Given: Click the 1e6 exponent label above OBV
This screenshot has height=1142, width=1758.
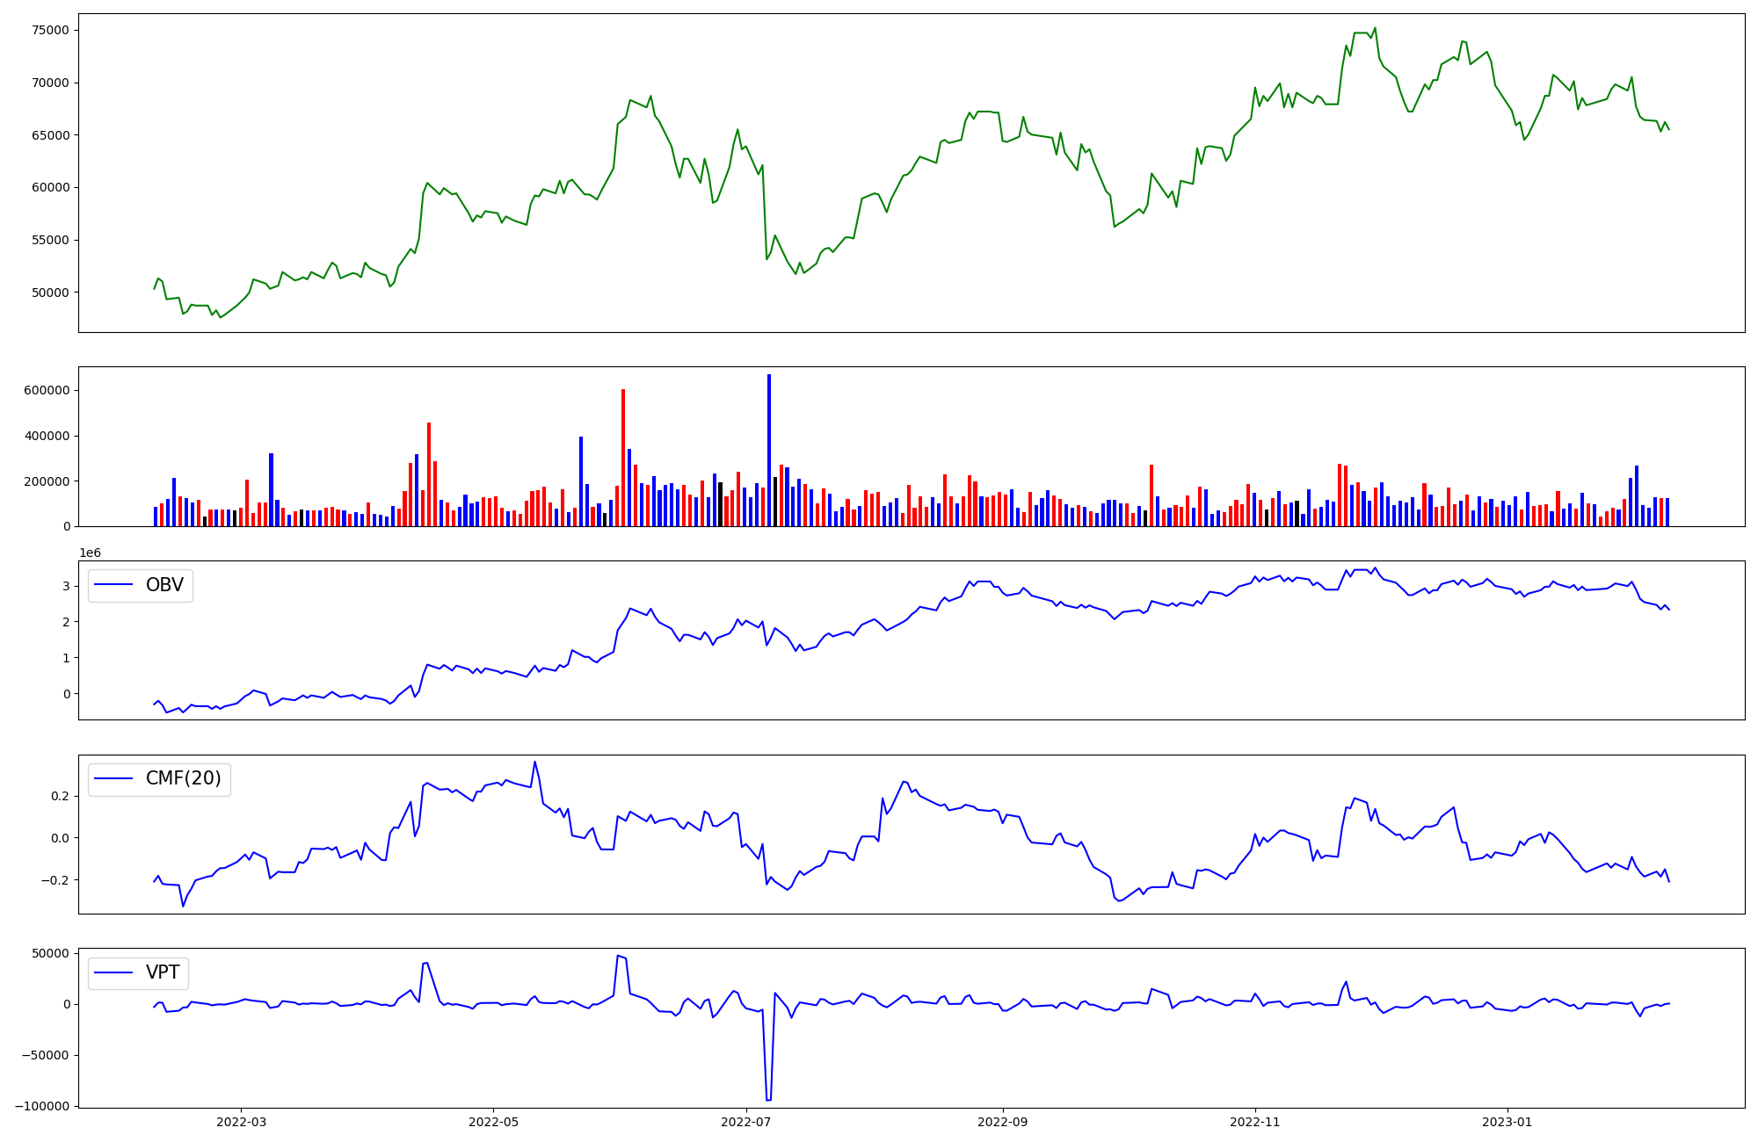Looking at the screenshot, I should click(90, 553).
